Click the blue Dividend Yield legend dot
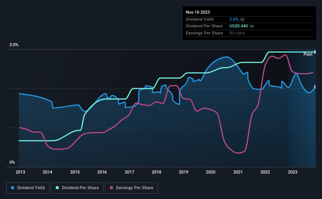The width and height of the screenshot is (322, 199). [x=13, y=188]
